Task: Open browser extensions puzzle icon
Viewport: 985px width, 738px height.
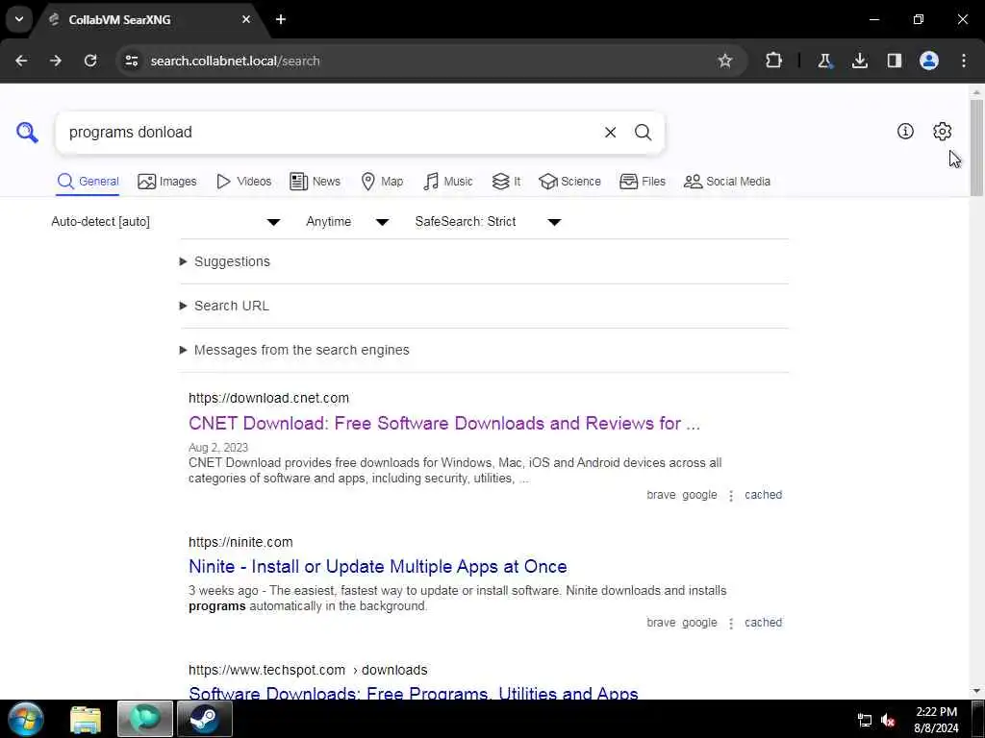Action: coord(774,61)
